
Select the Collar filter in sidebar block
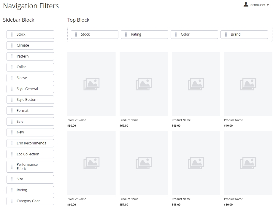(x=30, y=67)
